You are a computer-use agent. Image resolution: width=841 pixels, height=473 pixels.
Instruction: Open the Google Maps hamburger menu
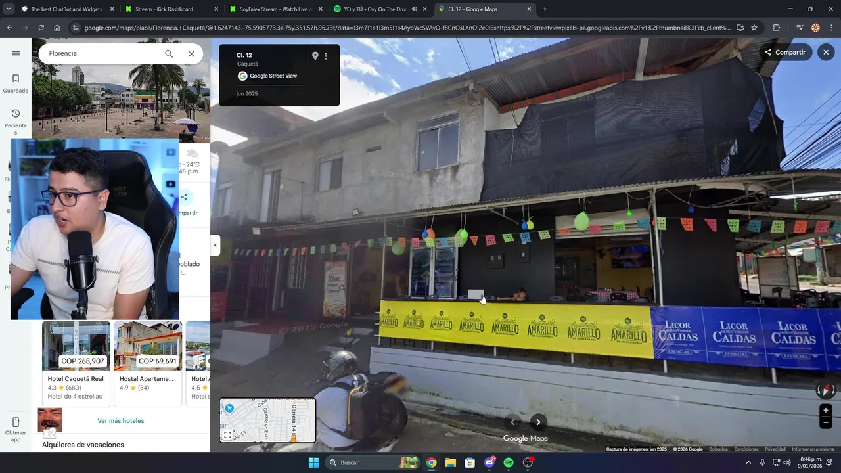(x=16, y=54)
